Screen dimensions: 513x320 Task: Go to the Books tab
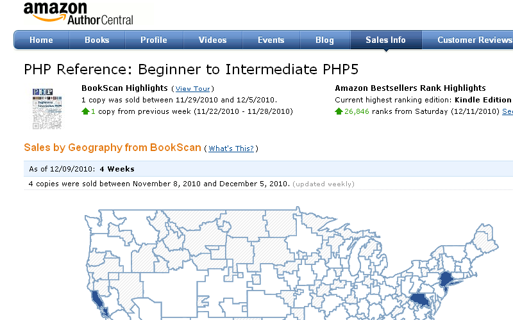(97, 40)
